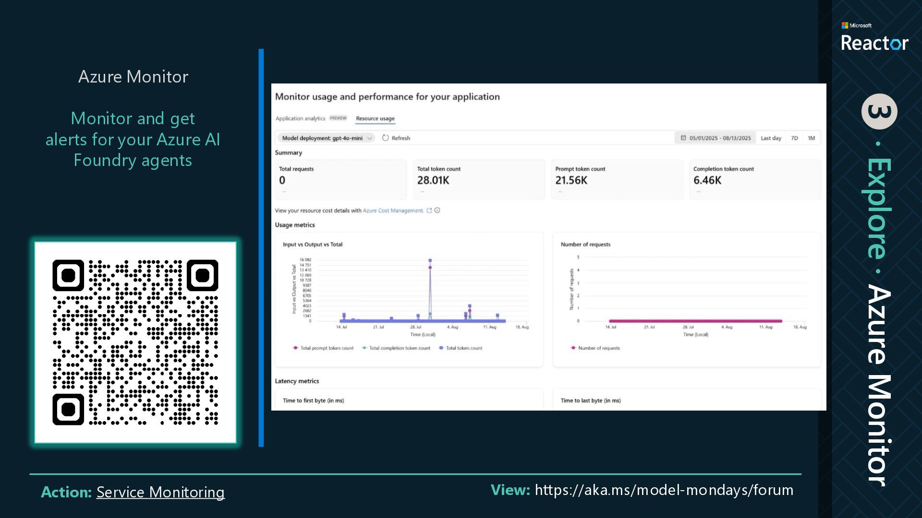Click the Number of requests chart title

pos(585,245)
